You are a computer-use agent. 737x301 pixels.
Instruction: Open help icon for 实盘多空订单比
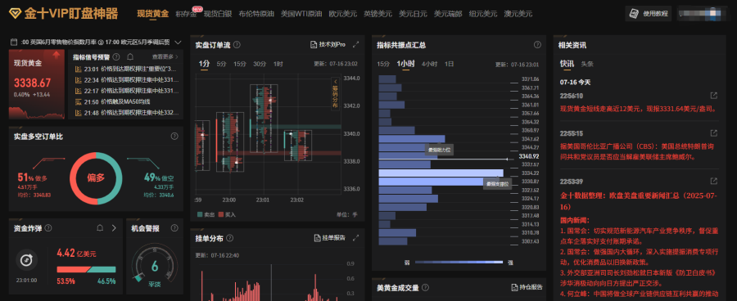[x=174, y=136]
